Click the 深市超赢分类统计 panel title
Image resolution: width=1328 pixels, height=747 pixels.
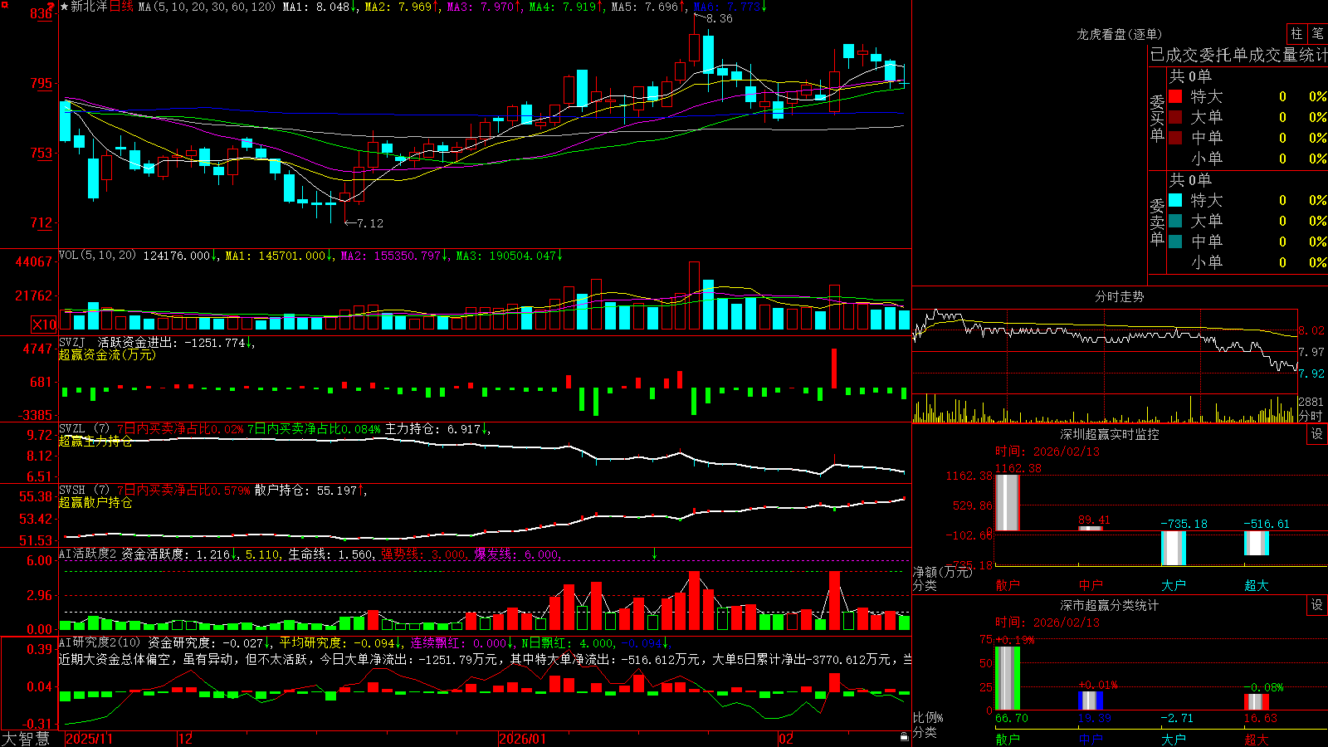coord(1109,605)
